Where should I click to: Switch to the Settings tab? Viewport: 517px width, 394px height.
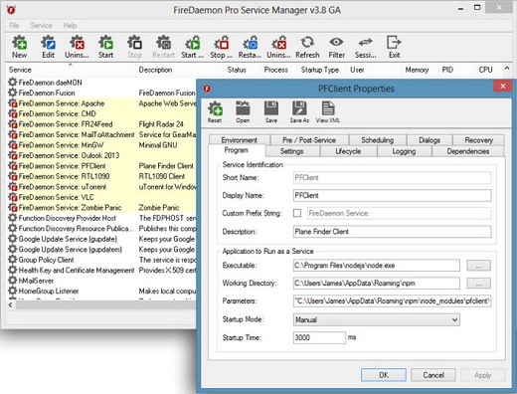click(x=291, y=151)
